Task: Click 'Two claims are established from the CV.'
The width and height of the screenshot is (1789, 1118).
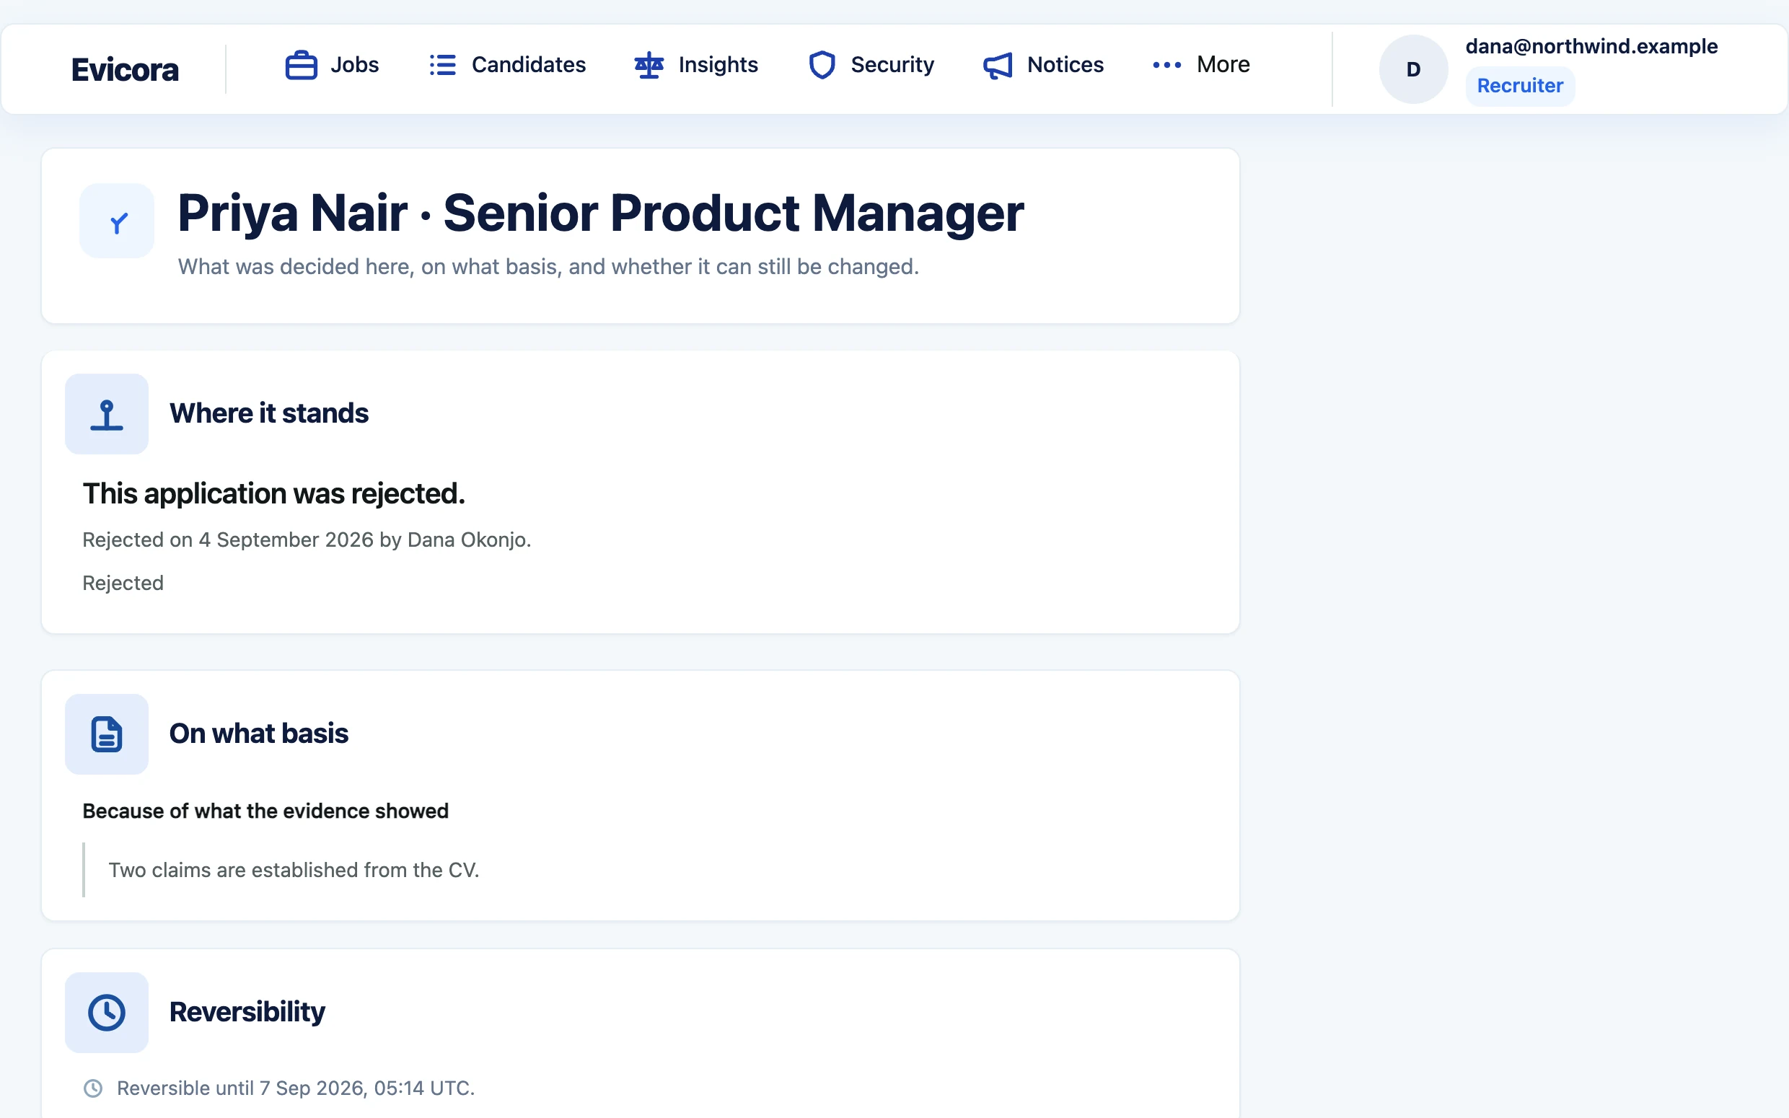Action: pos(294,871)
